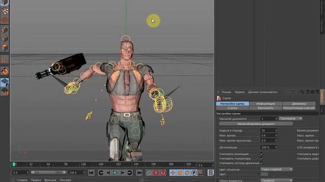Switch to Динамика tab
The height and width of the screenshot is (182, 325).
tap(299, 104)
